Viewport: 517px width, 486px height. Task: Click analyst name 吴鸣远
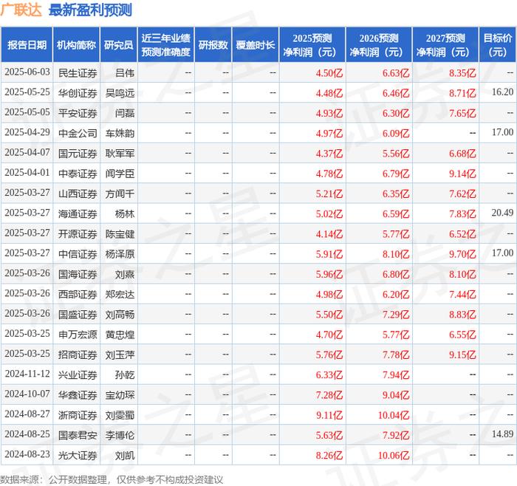(120, 93)
